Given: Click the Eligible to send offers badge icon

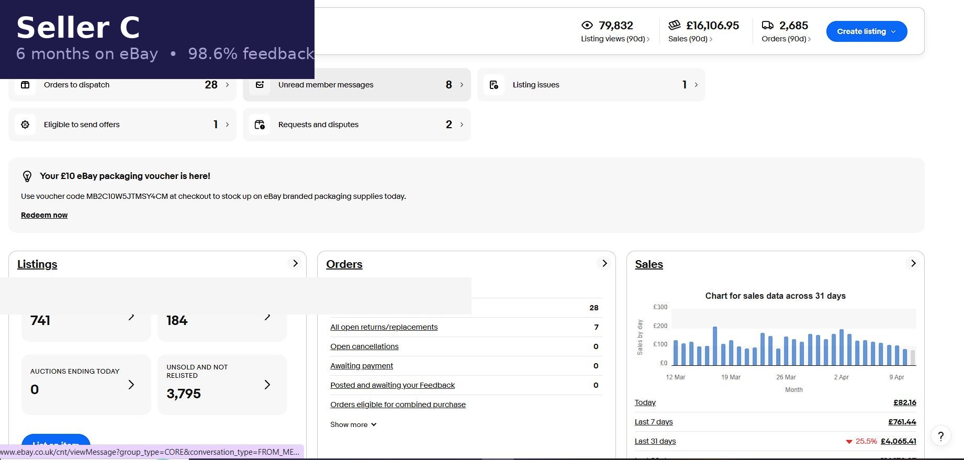Looking at the screenshot, I should coord(25,125).
